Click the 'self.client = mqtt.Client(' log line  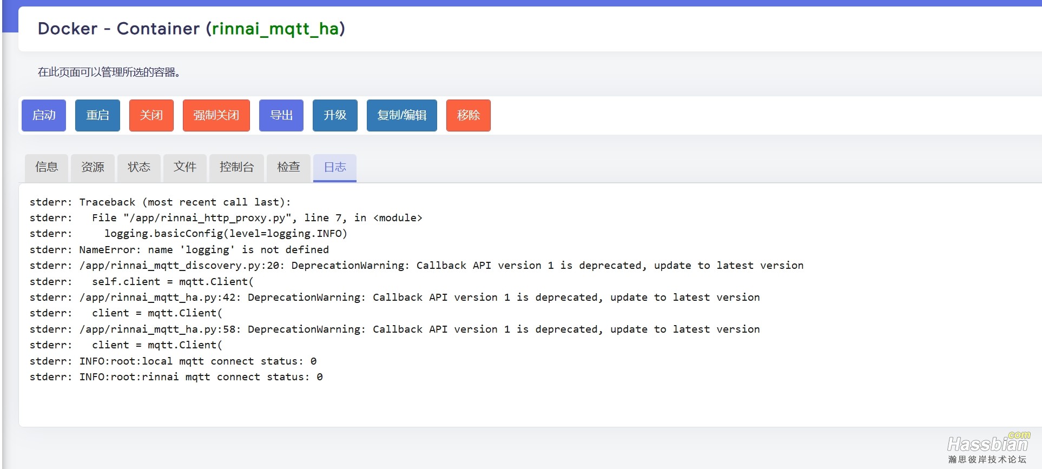(141, 282)
